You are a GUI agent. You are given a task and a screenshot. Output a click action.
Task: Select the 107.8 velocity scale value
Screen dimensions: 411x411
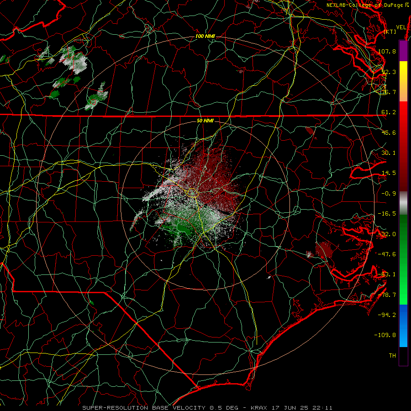387,51
